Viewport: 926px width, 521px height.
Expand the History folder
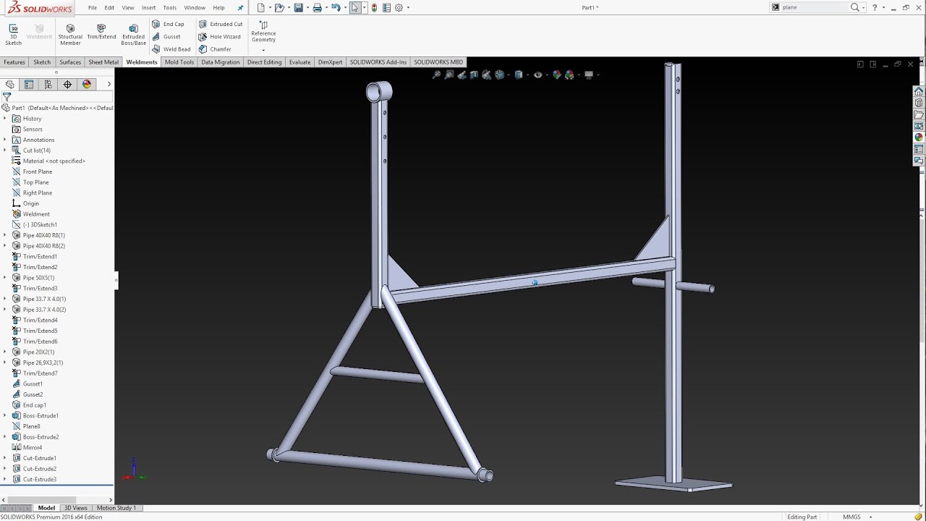[5, 119]
